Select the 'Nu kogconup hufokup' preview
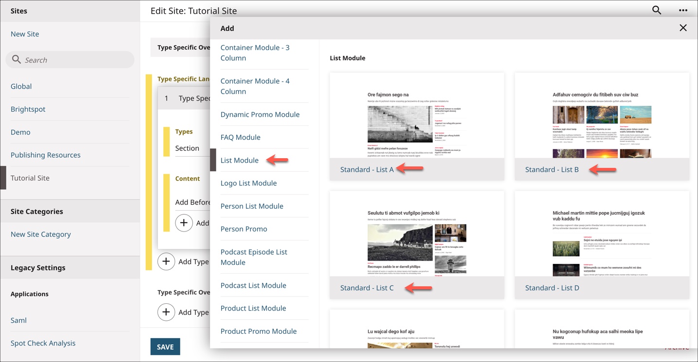 [x=602, y=329]
